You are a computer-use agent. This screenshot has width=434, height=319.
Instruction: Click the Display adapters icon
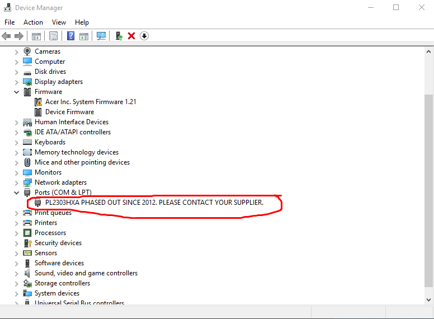coord(27,82)
